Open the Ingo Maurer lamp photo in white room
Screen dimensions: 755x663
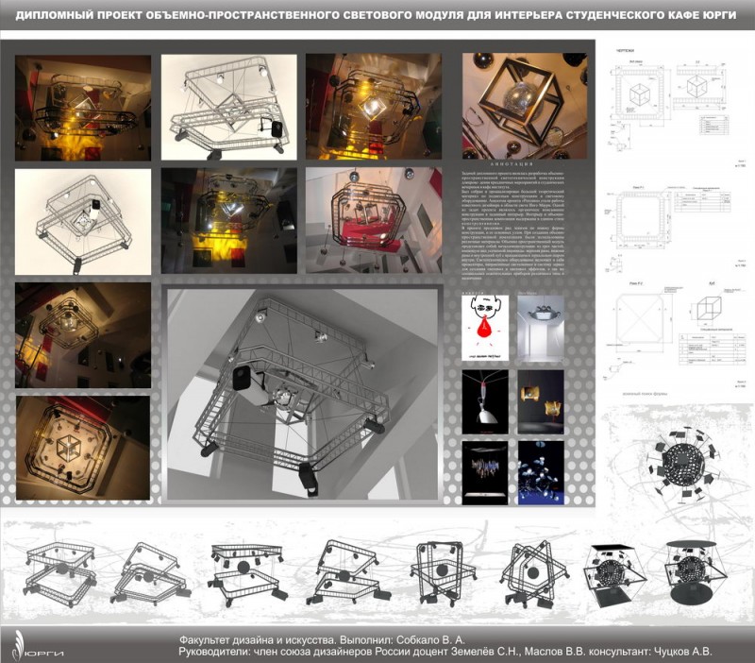pyautogui.click(x=540, y=328)
